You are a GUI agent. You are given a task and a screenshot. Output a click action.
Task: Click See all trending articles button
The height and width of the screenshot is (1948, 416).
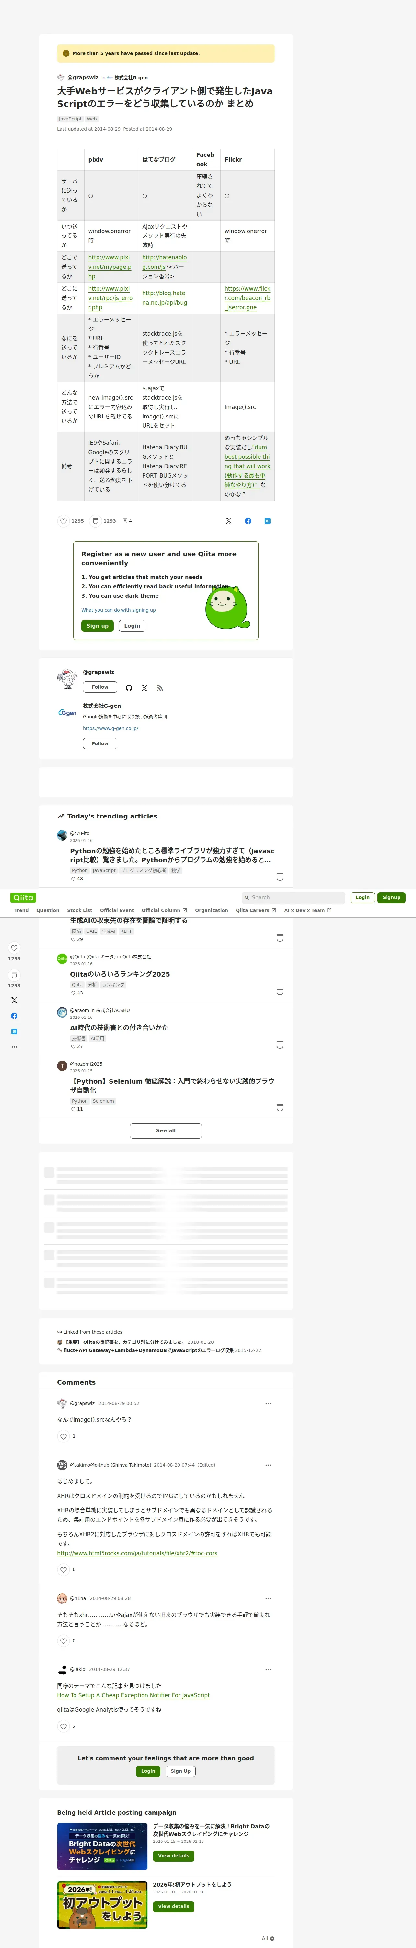pos(165,1130)
